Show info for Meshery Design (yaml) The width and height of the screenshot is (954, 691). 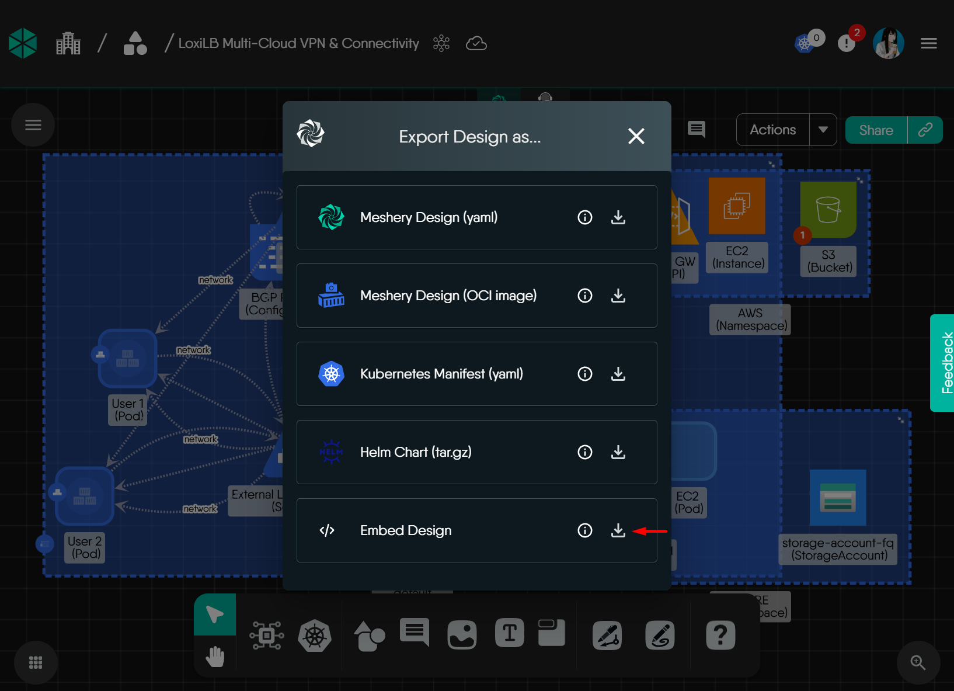(x=585, y=217)
